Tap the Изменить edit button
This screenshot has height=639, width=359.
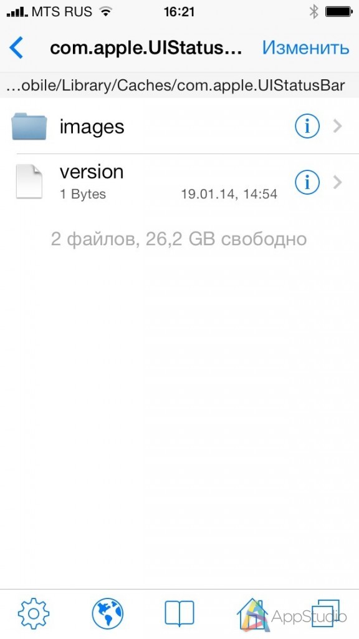click(x=305, y=48)
